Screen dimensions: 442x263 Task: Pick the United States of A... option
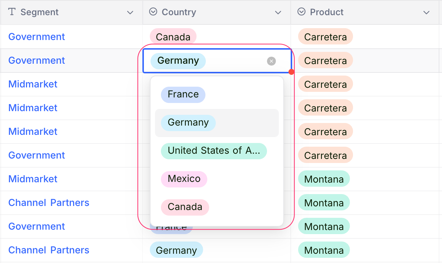pyautogui.click(x=214, y=151)
